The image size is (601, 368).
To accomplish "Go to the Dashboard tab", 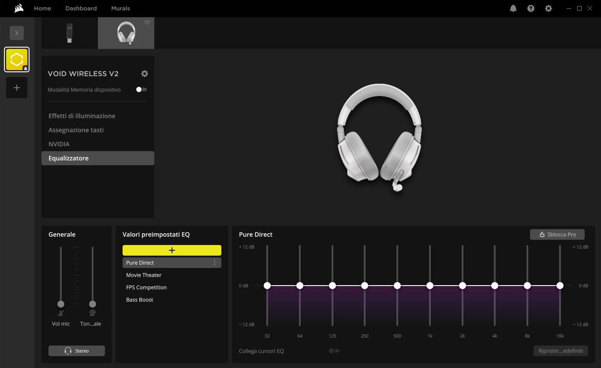I will click(81, 8).
